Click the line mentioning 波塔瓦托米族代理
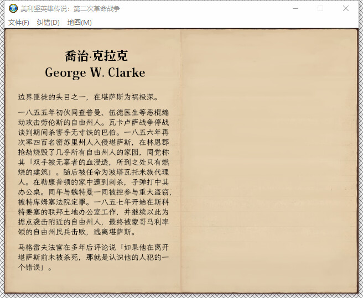363x298 pixels. (93, 172)
